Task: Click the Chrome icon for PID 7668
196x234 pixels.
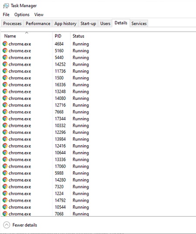Action: 5,112
